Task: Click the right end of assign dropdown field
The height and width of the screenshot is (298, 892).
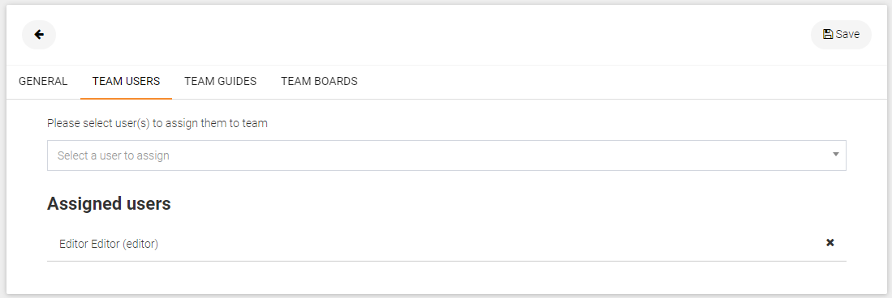Action: [836, 155]
